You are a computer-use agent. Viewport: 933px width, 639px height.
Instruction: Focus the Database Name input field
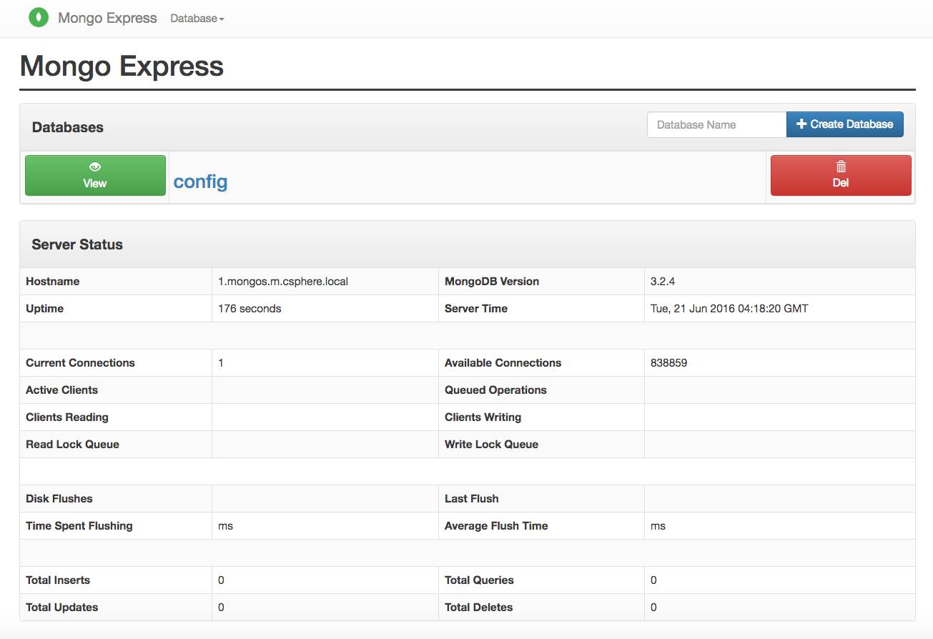716,124
